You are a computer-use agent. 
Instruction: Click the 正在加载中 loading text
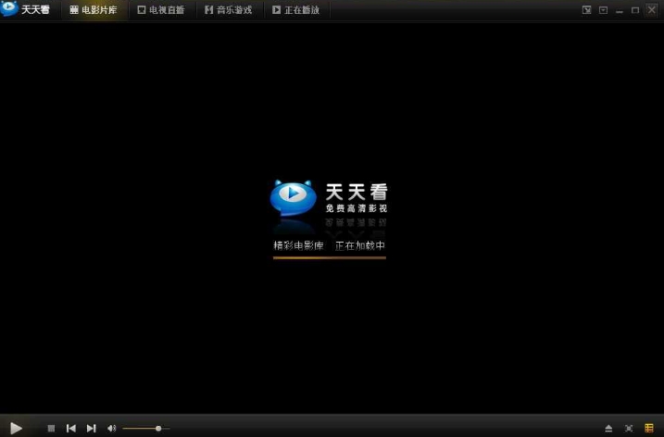360,245
